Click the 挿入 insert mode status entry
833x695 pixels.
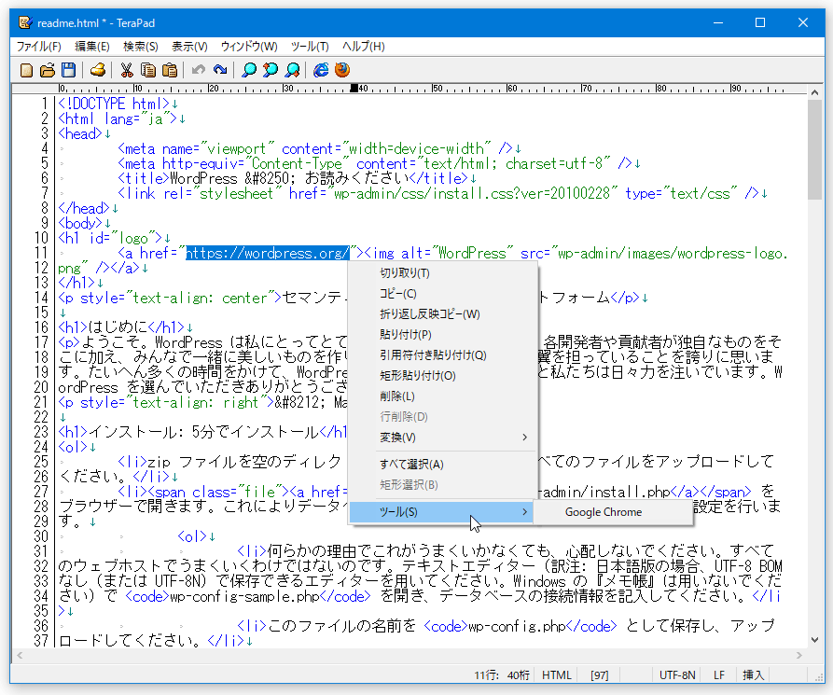[754, 675]
